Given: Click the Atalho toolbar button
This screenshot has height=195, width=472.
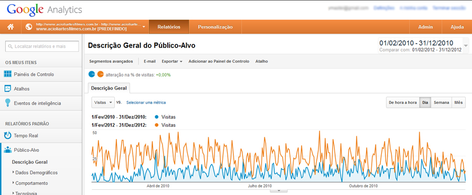Looking at the screenshot, I should point(262,61).
